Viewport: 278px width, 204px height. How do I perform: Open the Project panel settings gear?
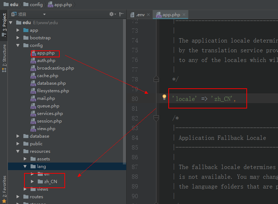coord(112,14)
